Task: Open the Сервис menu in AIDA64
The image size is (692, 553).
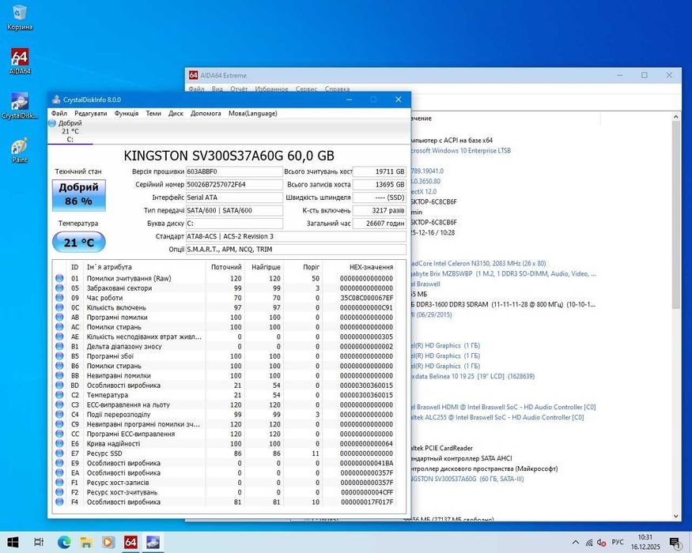Action: click(306, 89)
